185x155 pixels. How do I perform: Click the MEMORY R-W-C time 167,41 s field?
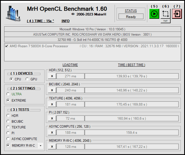pos(132,147)
